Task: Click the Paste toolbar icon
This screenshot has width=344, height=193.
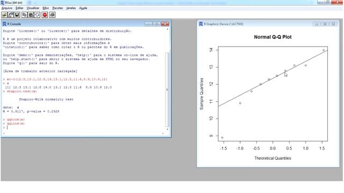Action: point(31,15)
